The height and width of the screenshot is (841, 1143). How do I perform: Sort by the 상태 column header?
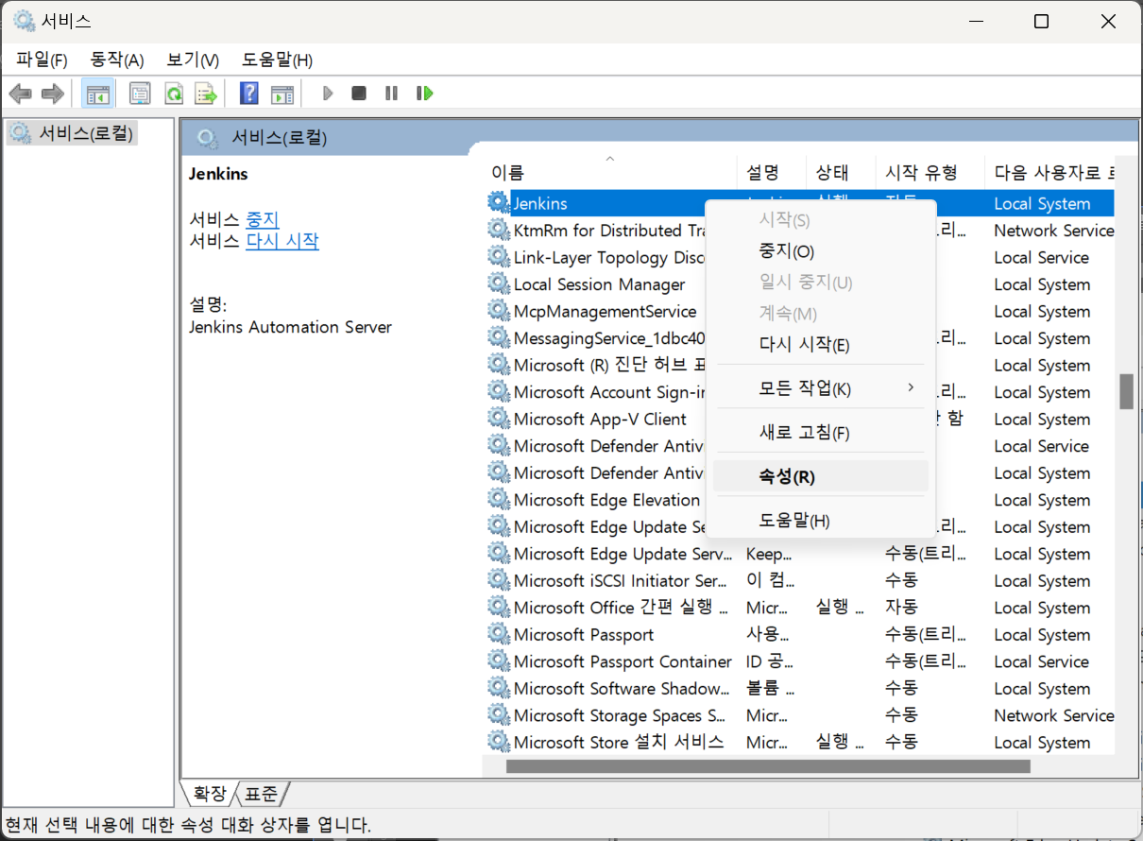pyautogui.click(x=841, y=172)
